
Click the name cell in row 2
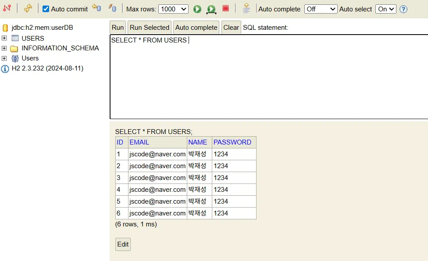(199, 166)
